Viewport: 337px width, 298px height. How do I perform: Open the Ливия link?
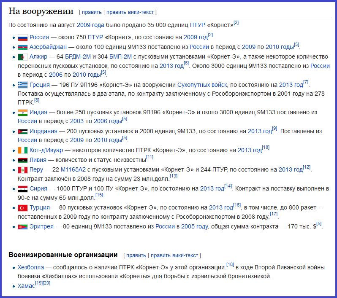pyautogui.click(x=38, y=160)
